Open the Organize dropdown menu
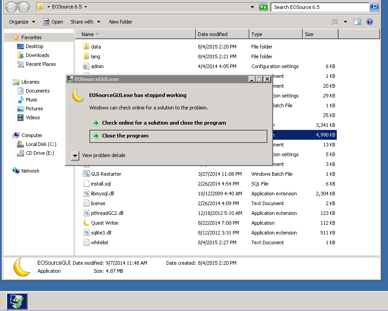The height and width of the screenshot is (311, 388). [22, 22]
